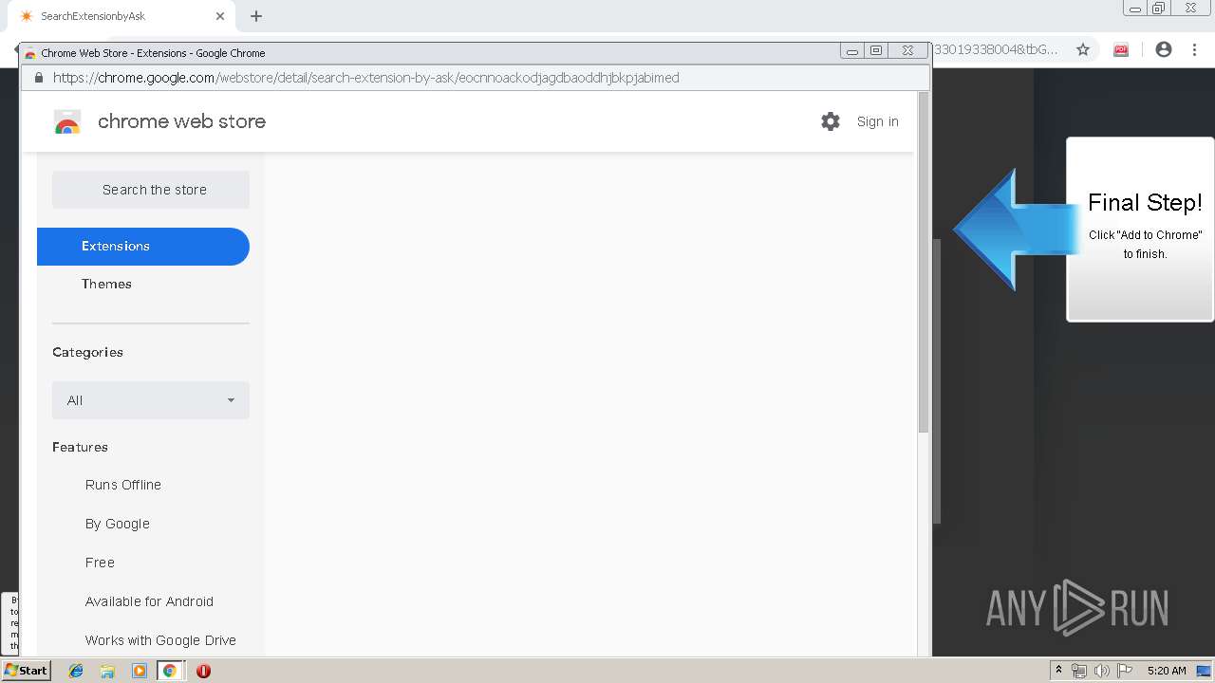Open the Categories All dropdown
Image resolution: width=1215 pixels, height=683 pixels.
(151, 400)
